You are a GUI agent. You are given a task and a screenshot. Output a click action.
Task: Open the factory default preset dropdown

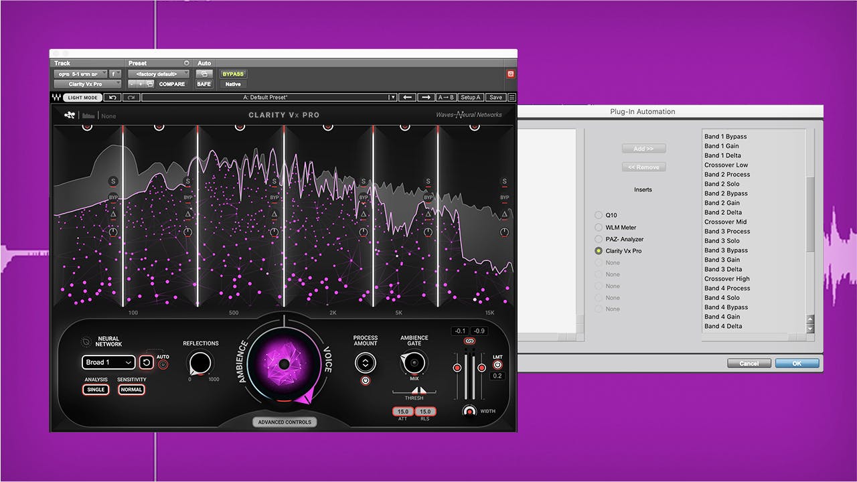coord(159,74)
